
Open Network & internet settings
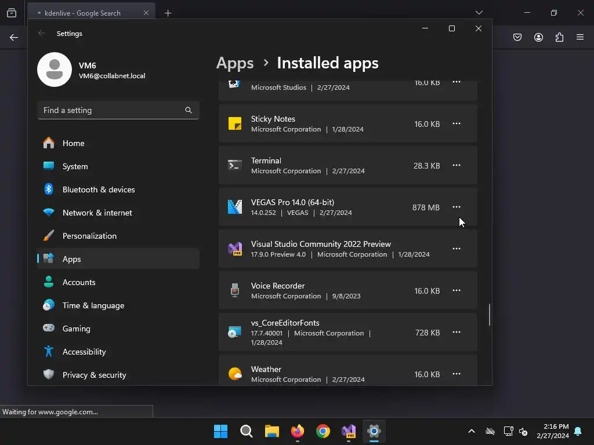point(118,213)
